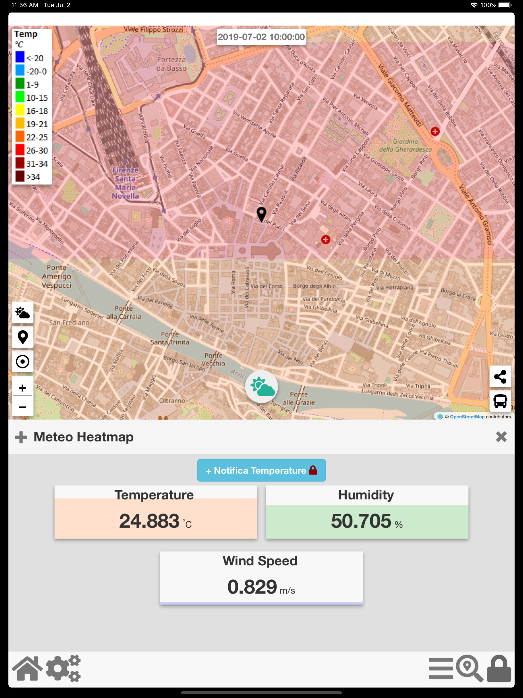Click the Wi-Fi status icon

pos(474,5)
